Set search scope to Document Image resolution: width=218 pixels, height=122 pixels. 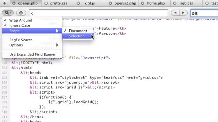pos(78,31)
